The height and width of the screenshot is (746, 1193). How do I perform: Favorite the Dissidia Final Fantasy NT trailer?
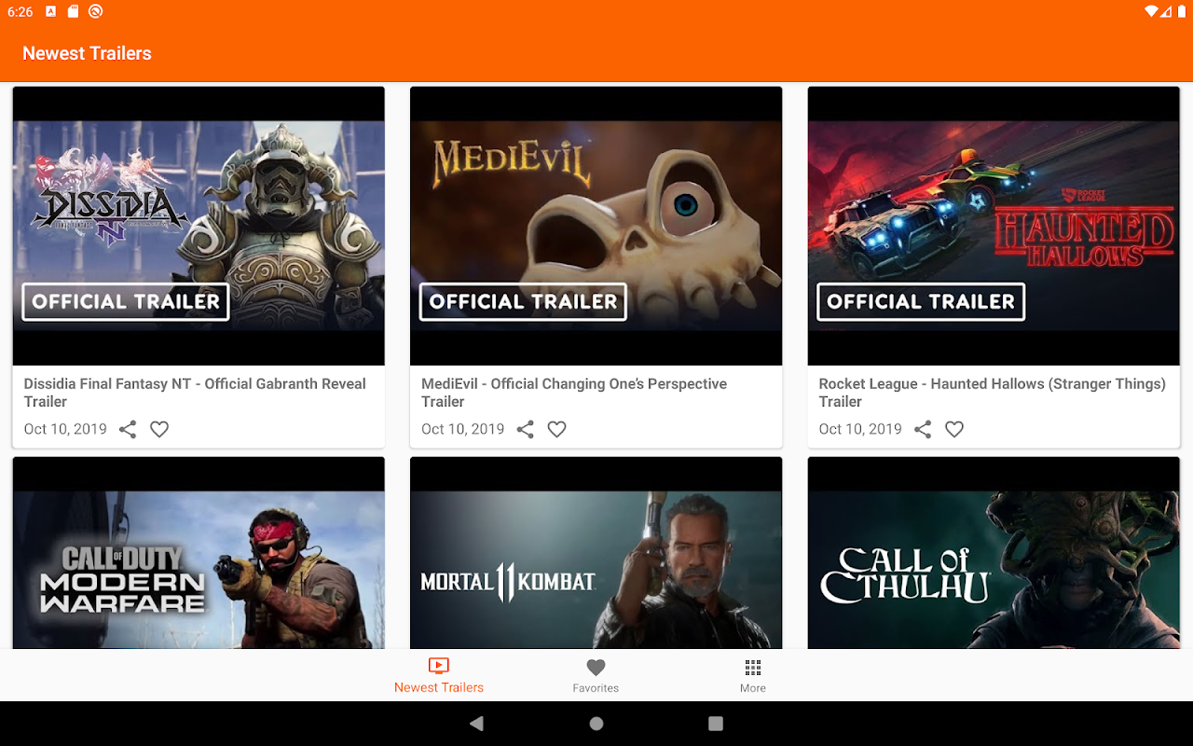click(159, 429)
